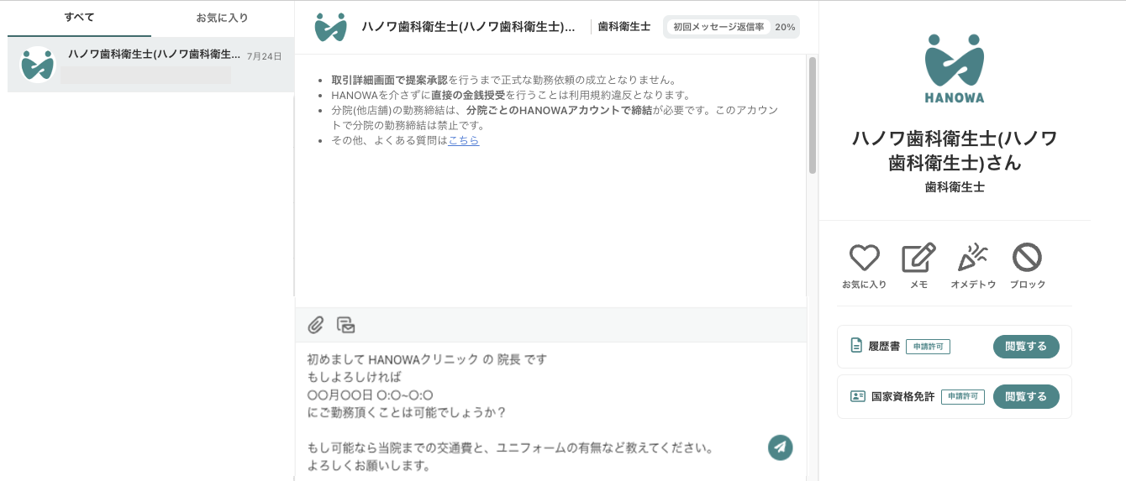Open the message template icon
The height and width of the screenshot is (481, 1126).
pos(345,325)
